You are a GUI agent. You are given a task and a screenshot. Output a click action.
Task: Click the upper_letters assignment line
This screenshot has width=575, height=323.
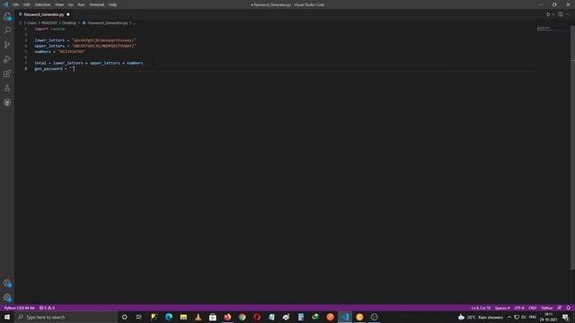pos(85,46)
